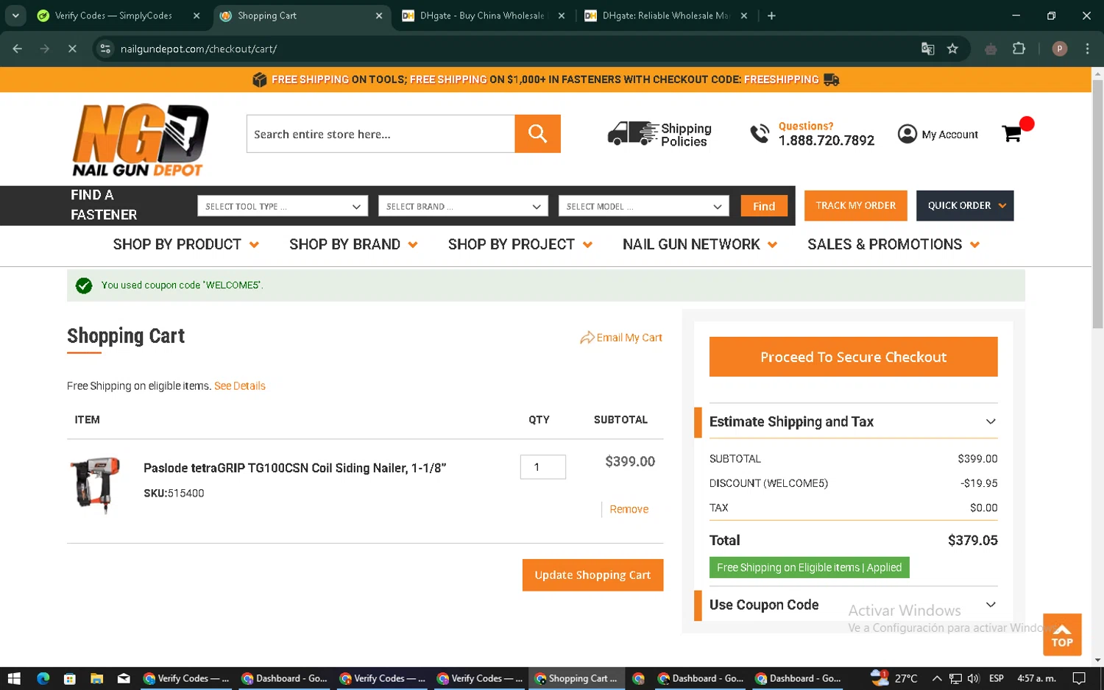Viewport: 1104px width, 690px height.
Task: Open Paslode tetraGRIP TG100CSN product link
Action: (295, 468)
